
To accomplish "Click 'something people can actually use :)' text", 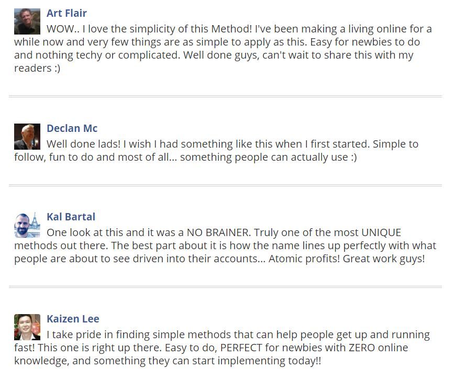I will (x=268, y=157).
